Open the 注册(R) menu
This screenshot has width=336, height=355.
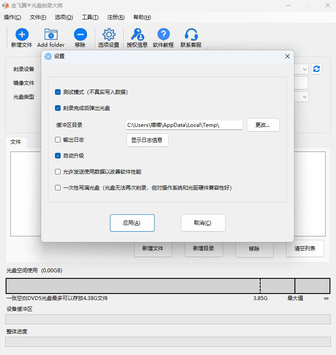[x=116, y=17]
